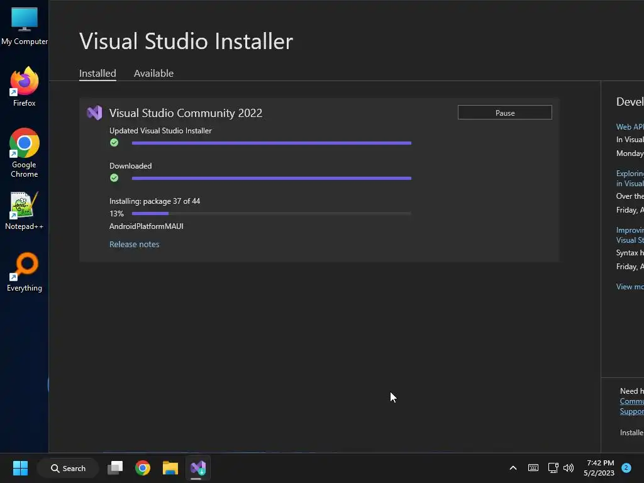Open Task View on the taskbar
Viewport: 644px width, 483px height.
115,468
